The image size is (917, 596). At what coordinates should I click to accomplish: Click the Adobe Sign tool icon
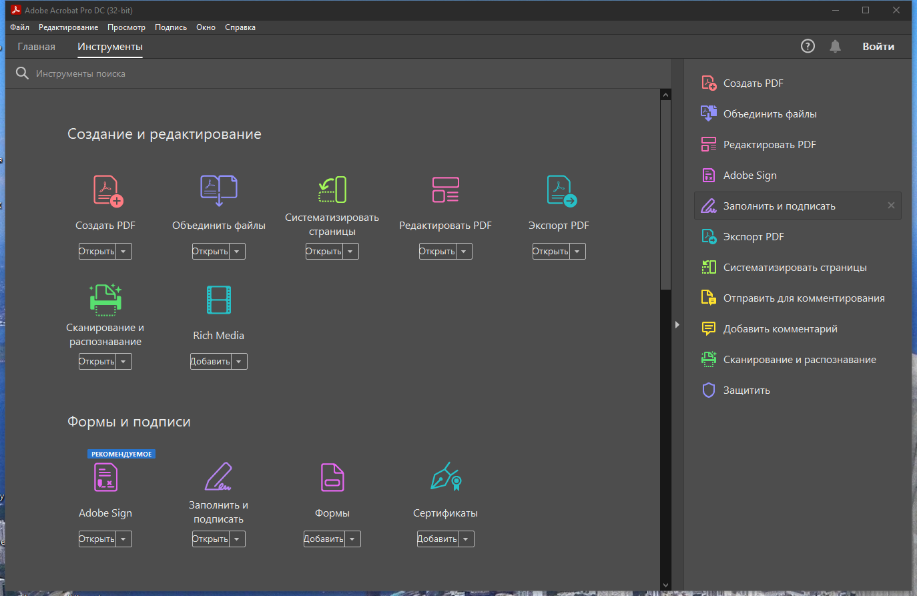pos(105,477)
